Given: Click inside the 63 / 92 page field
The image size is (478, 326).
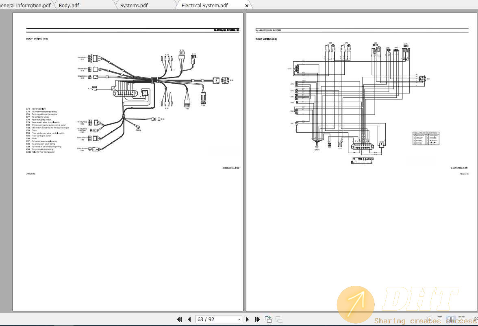Looking at the screenshot, I should click(x=211, y=319).
